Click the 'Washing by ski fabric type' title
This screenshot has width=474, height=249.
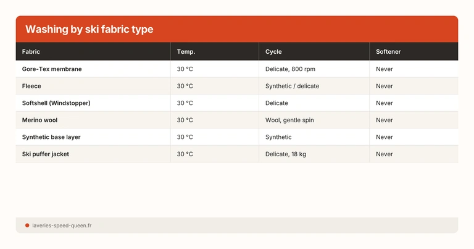(89, 30)
